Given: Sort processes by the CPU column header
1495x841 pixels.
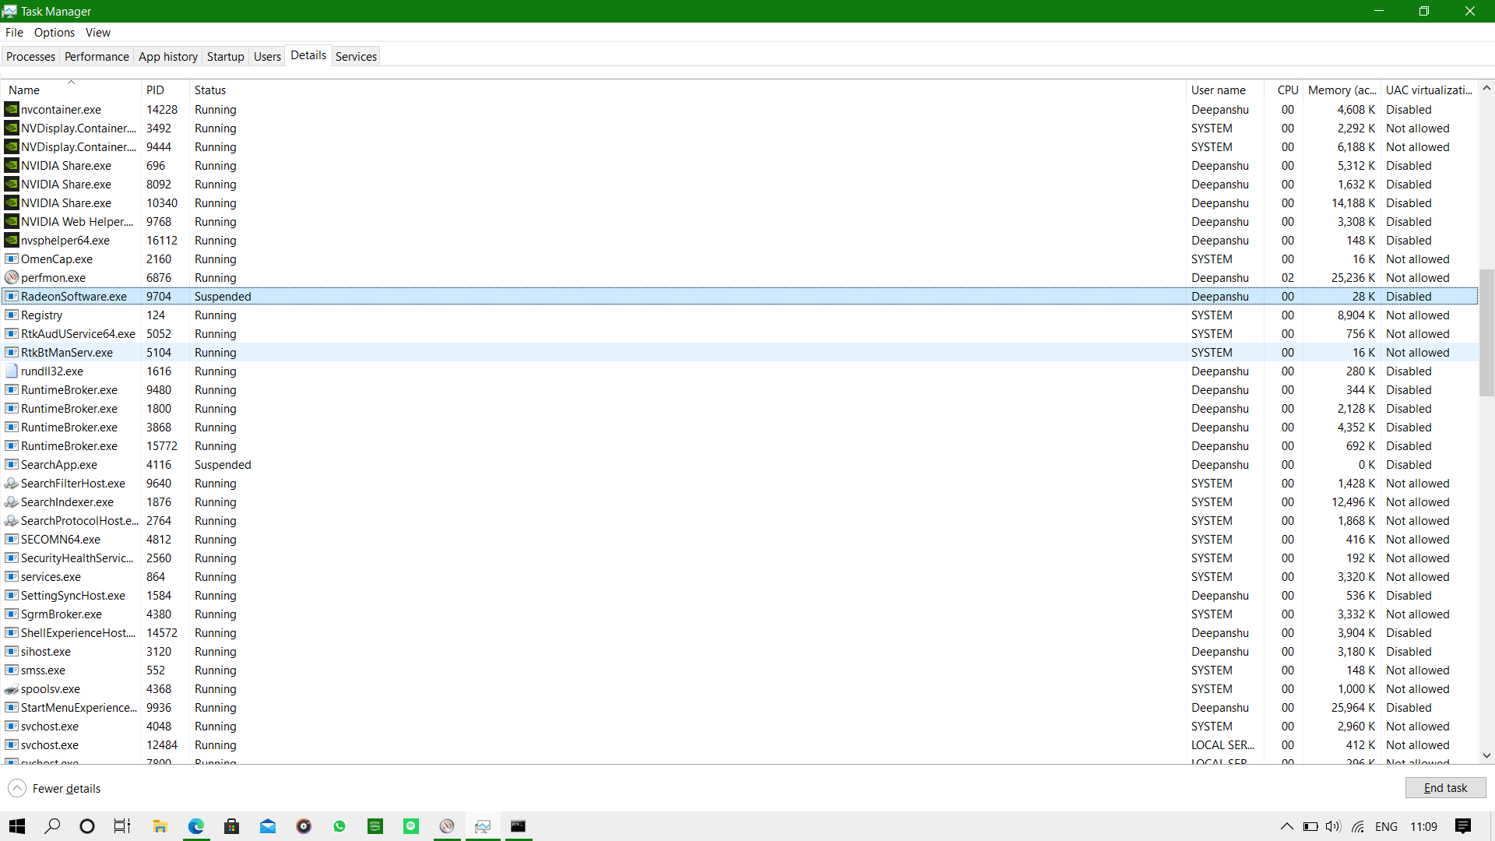Looking at the screenshot, I should 1287,90.
